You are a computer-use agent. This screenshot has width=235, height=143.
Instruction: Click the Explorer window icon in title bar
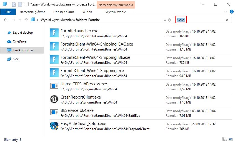coord(5,4)
